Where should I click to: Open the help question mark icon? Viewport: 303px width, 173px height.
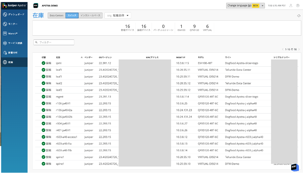[x=298, y=6]
